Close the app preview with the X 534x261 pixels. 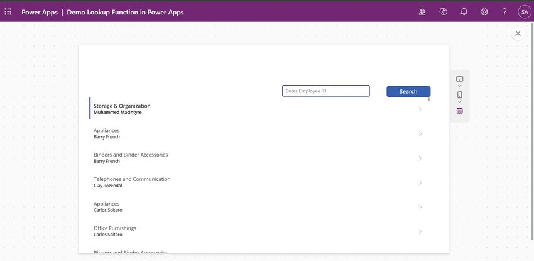pos(518,33)
